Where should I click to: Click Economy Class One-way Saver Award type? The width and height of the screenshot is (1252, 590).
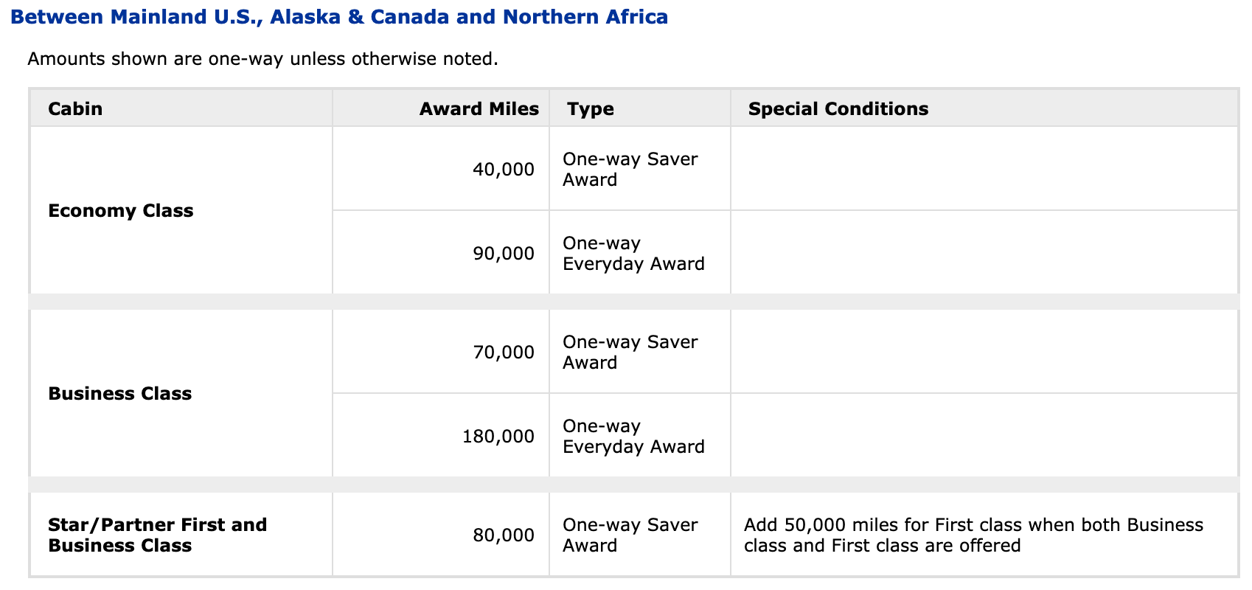click(630, 170)
